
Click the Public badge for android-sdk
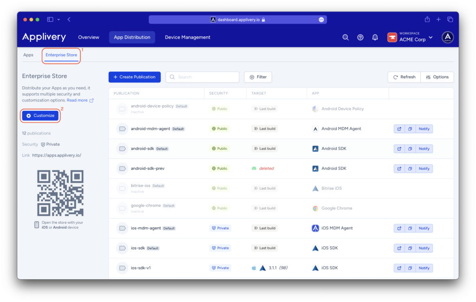click(x=219, y=148)
